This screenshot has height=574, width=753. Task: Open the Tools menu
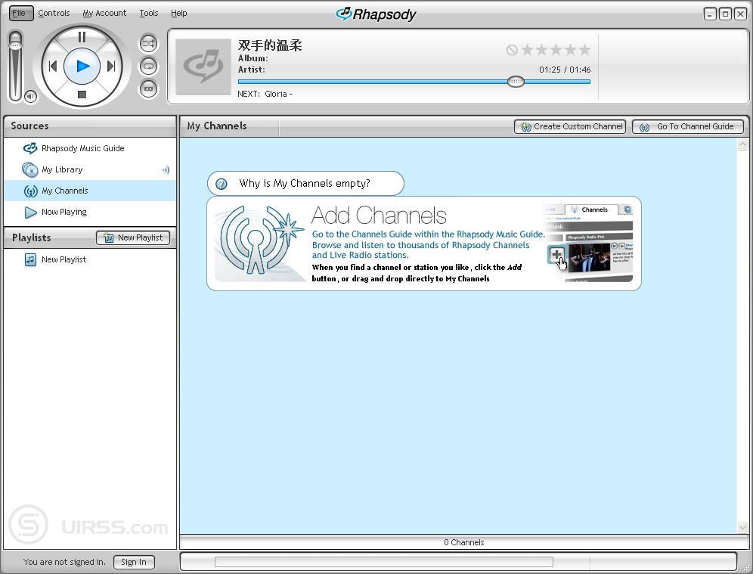(x=148, y=13)
